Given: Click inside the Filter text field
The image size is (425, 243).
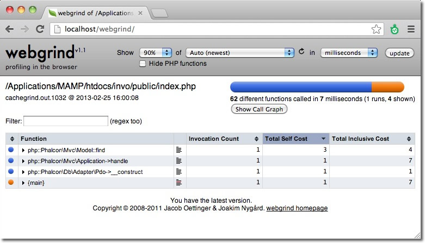Looking at the screenshot, I should point(66,121).
